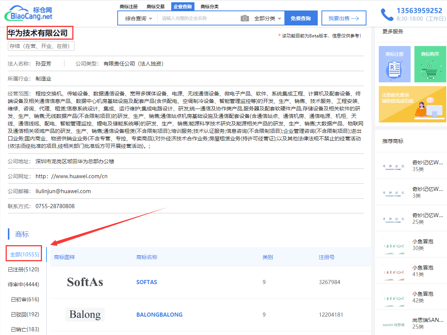Open the 商标购买 shopping cart tile

(x=430, y=64)
